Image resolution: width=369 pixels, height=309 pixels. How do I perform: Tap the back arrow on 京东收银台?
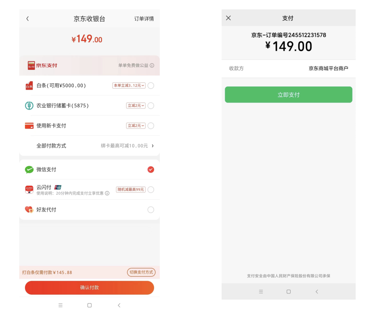(x=27, y=18)
